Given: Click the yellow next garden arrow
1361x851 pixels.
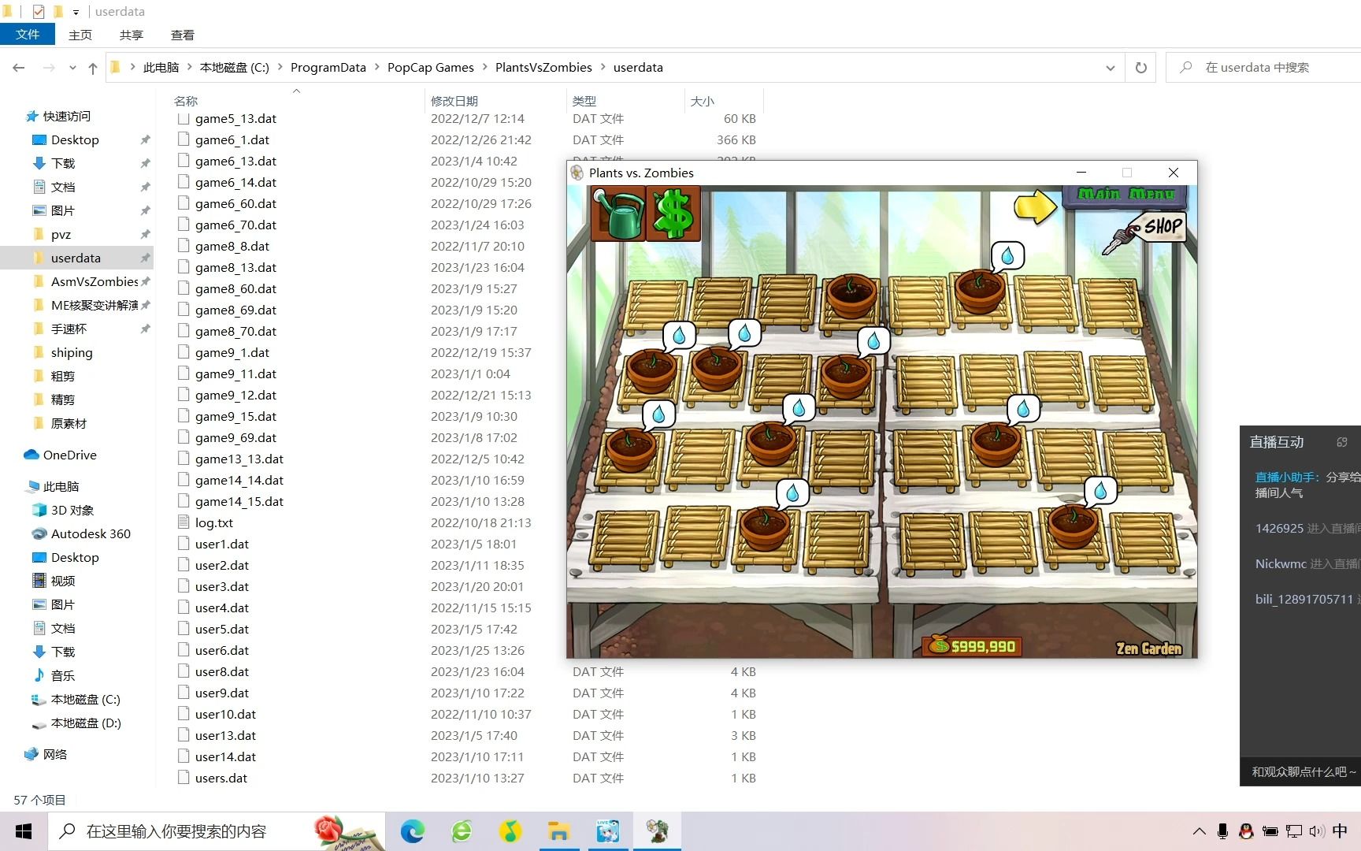Looking at the screenshot, I should point(1035,206).
